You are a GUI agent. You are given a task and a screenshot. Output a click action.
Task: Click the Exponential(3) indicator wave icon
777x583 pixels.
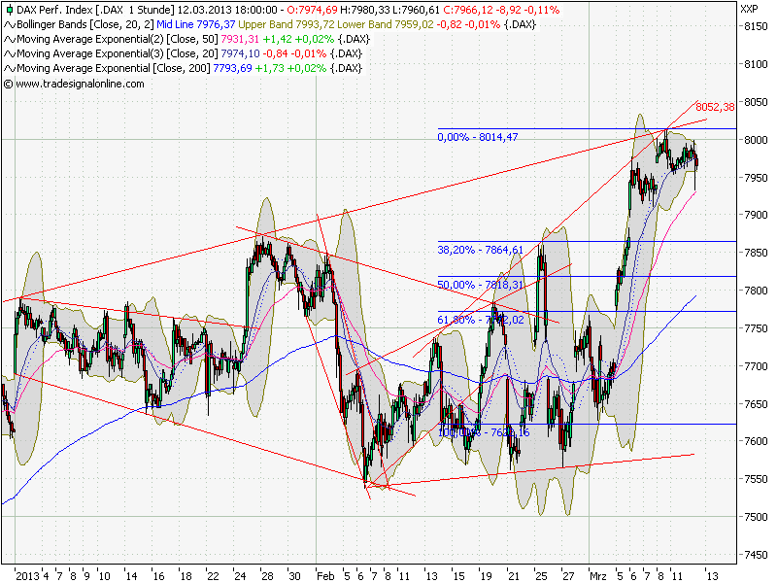[x=10, y=53]
